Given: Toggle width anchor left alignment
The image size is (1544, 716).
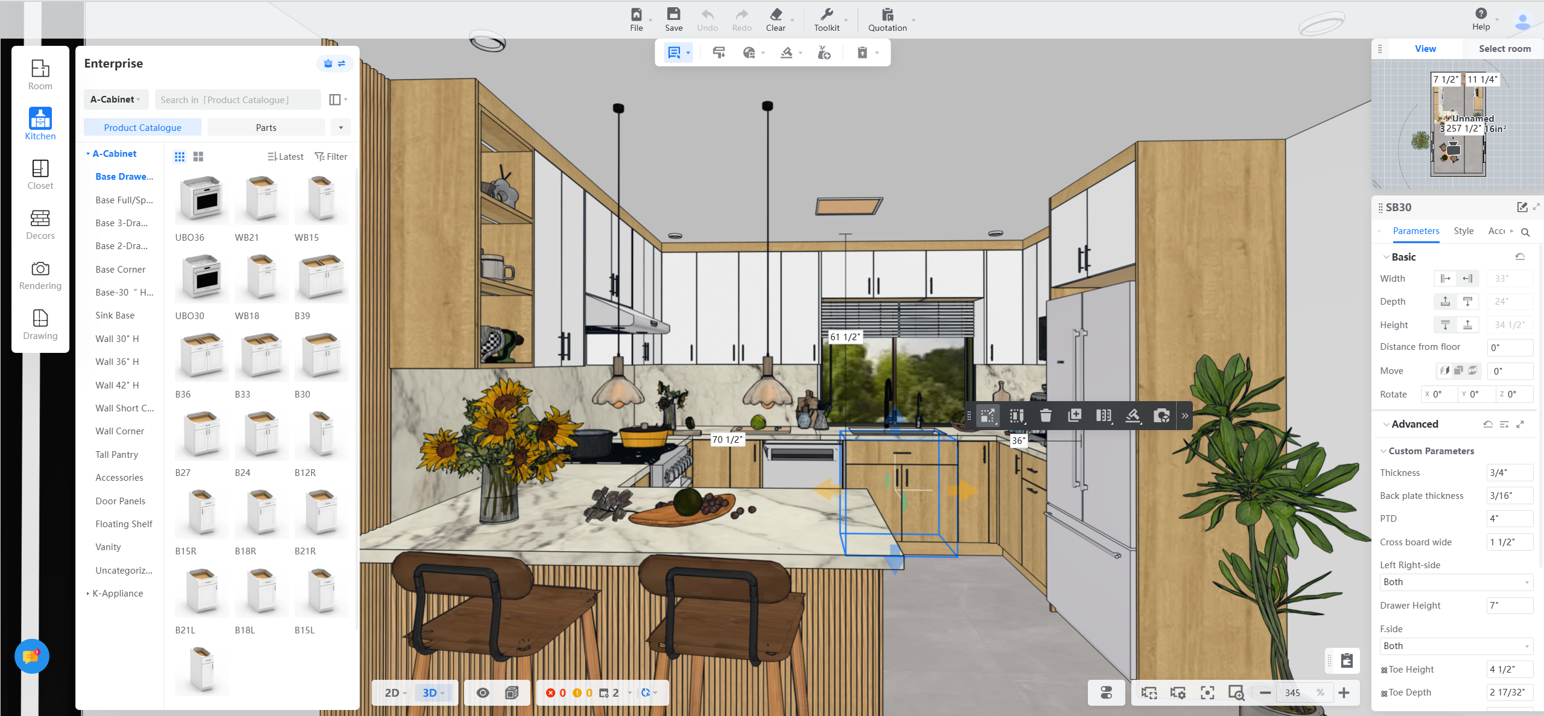Looking at the screenshot, I should pos(1445,278).
